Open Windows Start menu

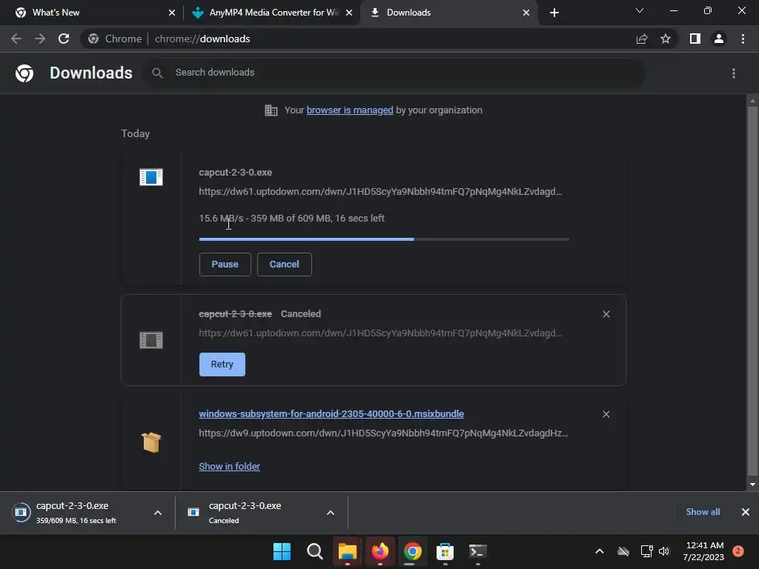(x=282, y=551)
